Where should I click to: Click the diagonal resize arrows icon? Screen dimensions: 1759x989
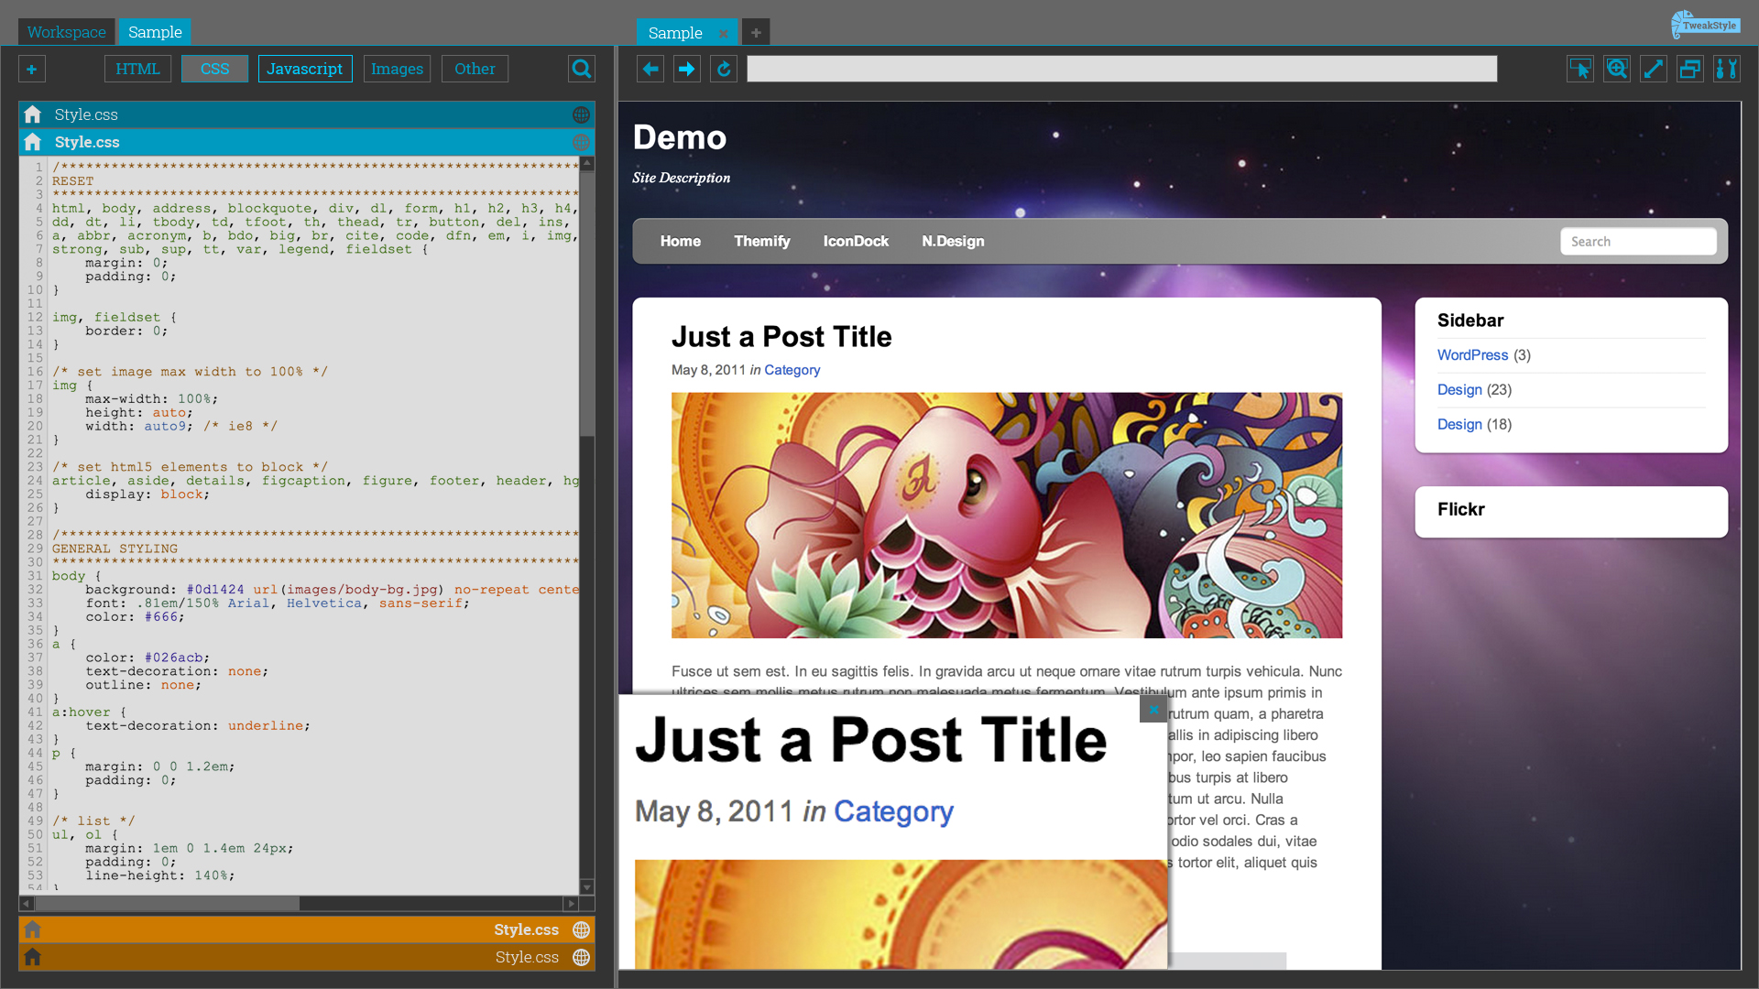coord(1653,69)
